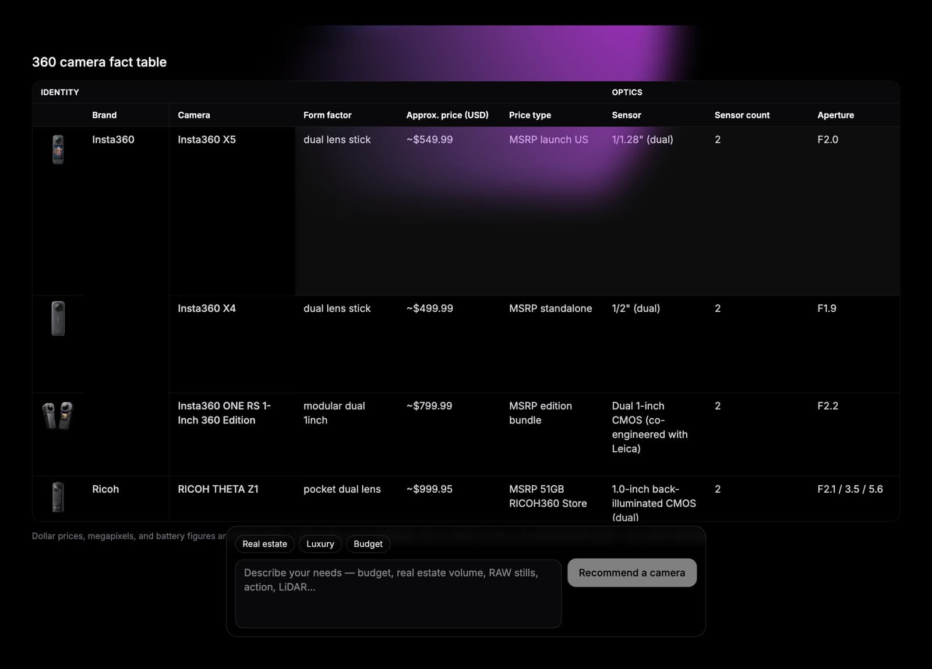
Task: Select the Real estate preset chip
Action: (265, 544)
